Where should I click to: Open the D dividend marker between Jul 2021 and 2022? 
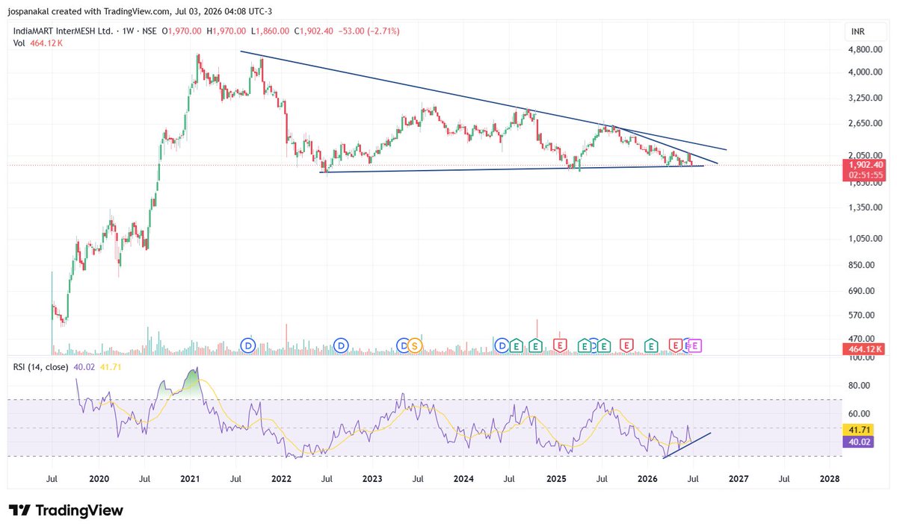(248, 345)
